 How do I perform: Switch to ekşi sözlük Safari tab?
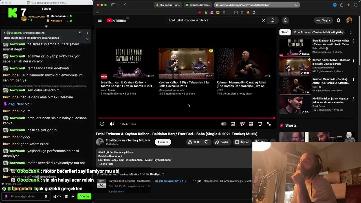pos(169,5)
